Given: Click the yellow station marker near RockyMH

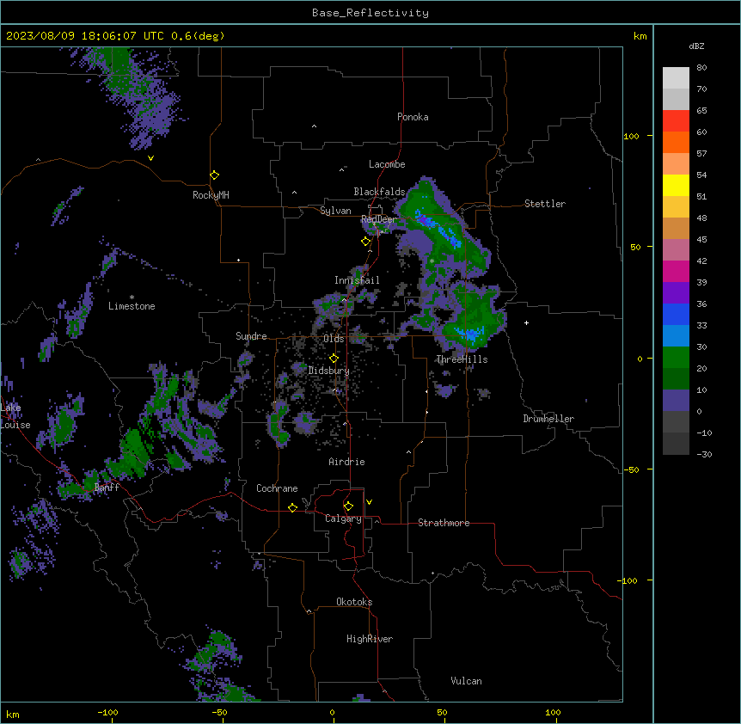Looking at the screenshot, I should [x=215, y=175].
